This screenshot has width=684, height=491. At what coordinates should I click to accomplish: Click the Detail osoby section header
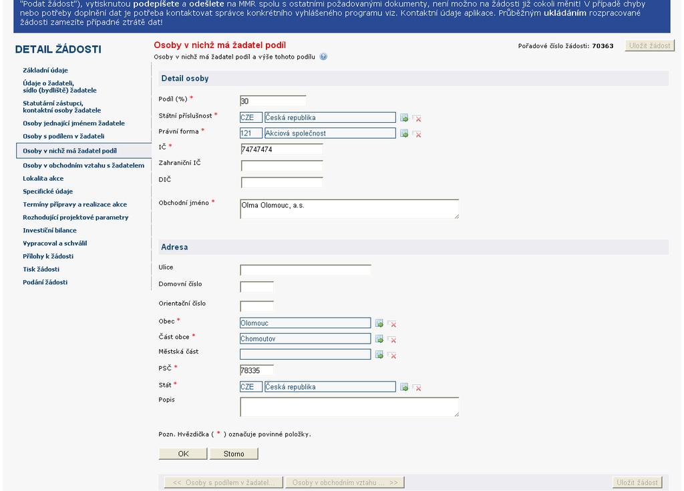click(413, 79)
